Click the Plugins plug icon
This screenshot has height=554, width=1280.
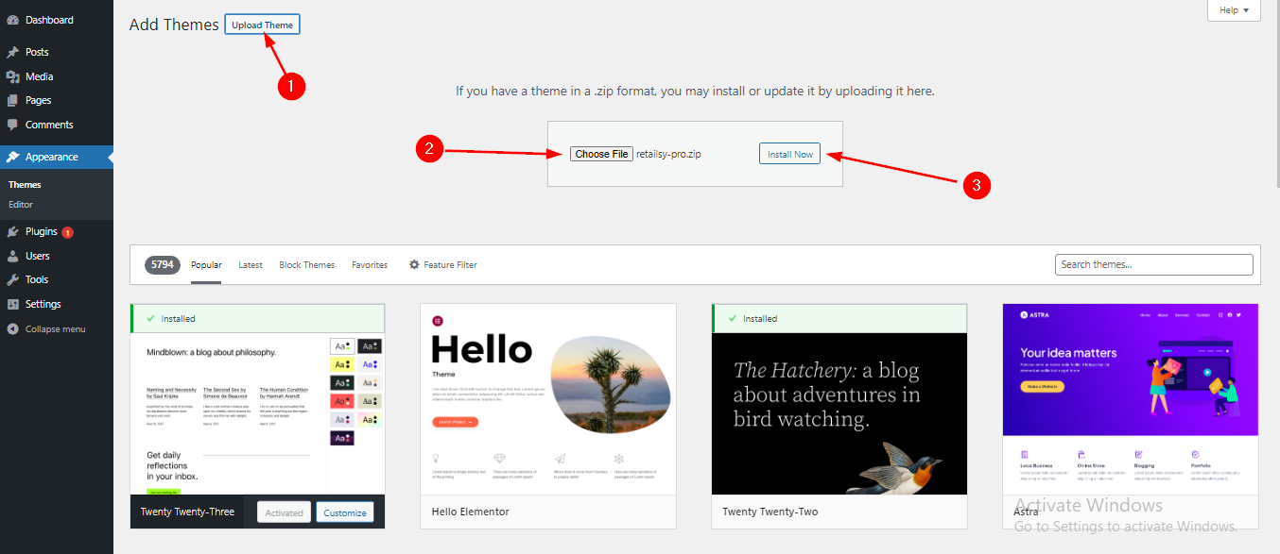pyautogui.click(x=12, y=231)
